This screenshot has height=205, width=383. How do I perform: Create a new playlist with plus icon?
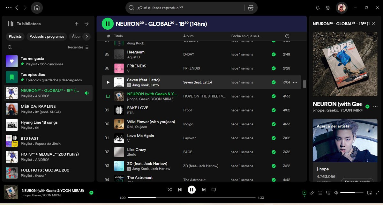(x=77, y=24)
